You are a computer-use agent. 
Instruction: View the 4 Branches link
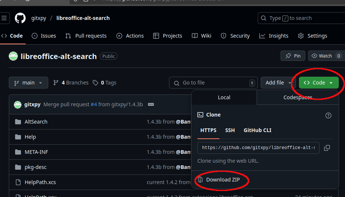tap(71, 83)
